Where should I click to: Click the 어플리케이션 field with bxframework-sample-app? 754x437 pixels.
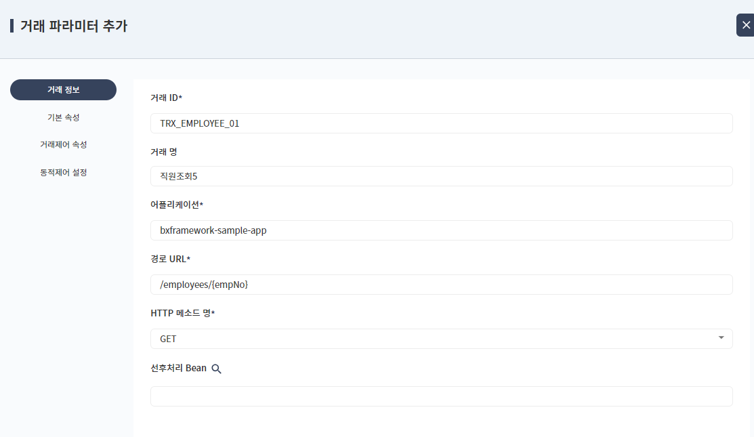coord(441,230)
